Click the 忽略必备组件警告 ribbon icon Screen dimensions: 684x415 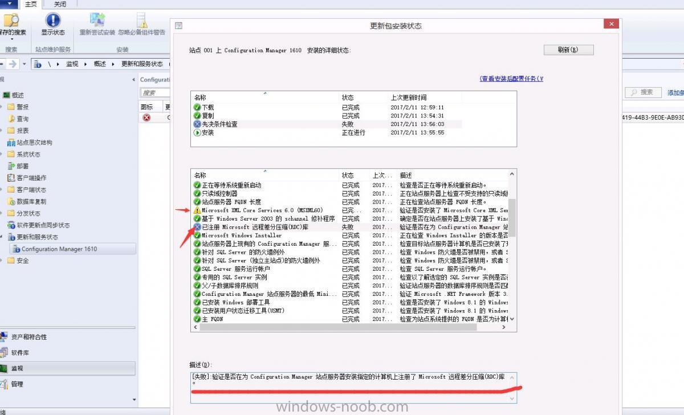click(x=141, y=21)
